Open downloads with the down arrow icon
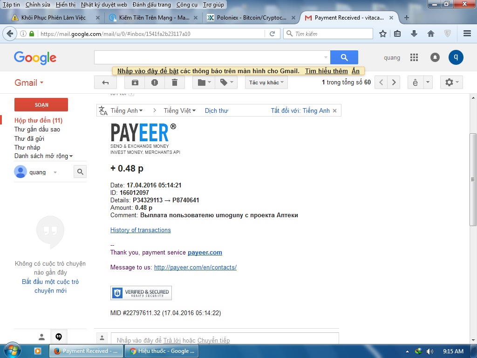This screenshot has height=358, width=477. pos(414,34)
